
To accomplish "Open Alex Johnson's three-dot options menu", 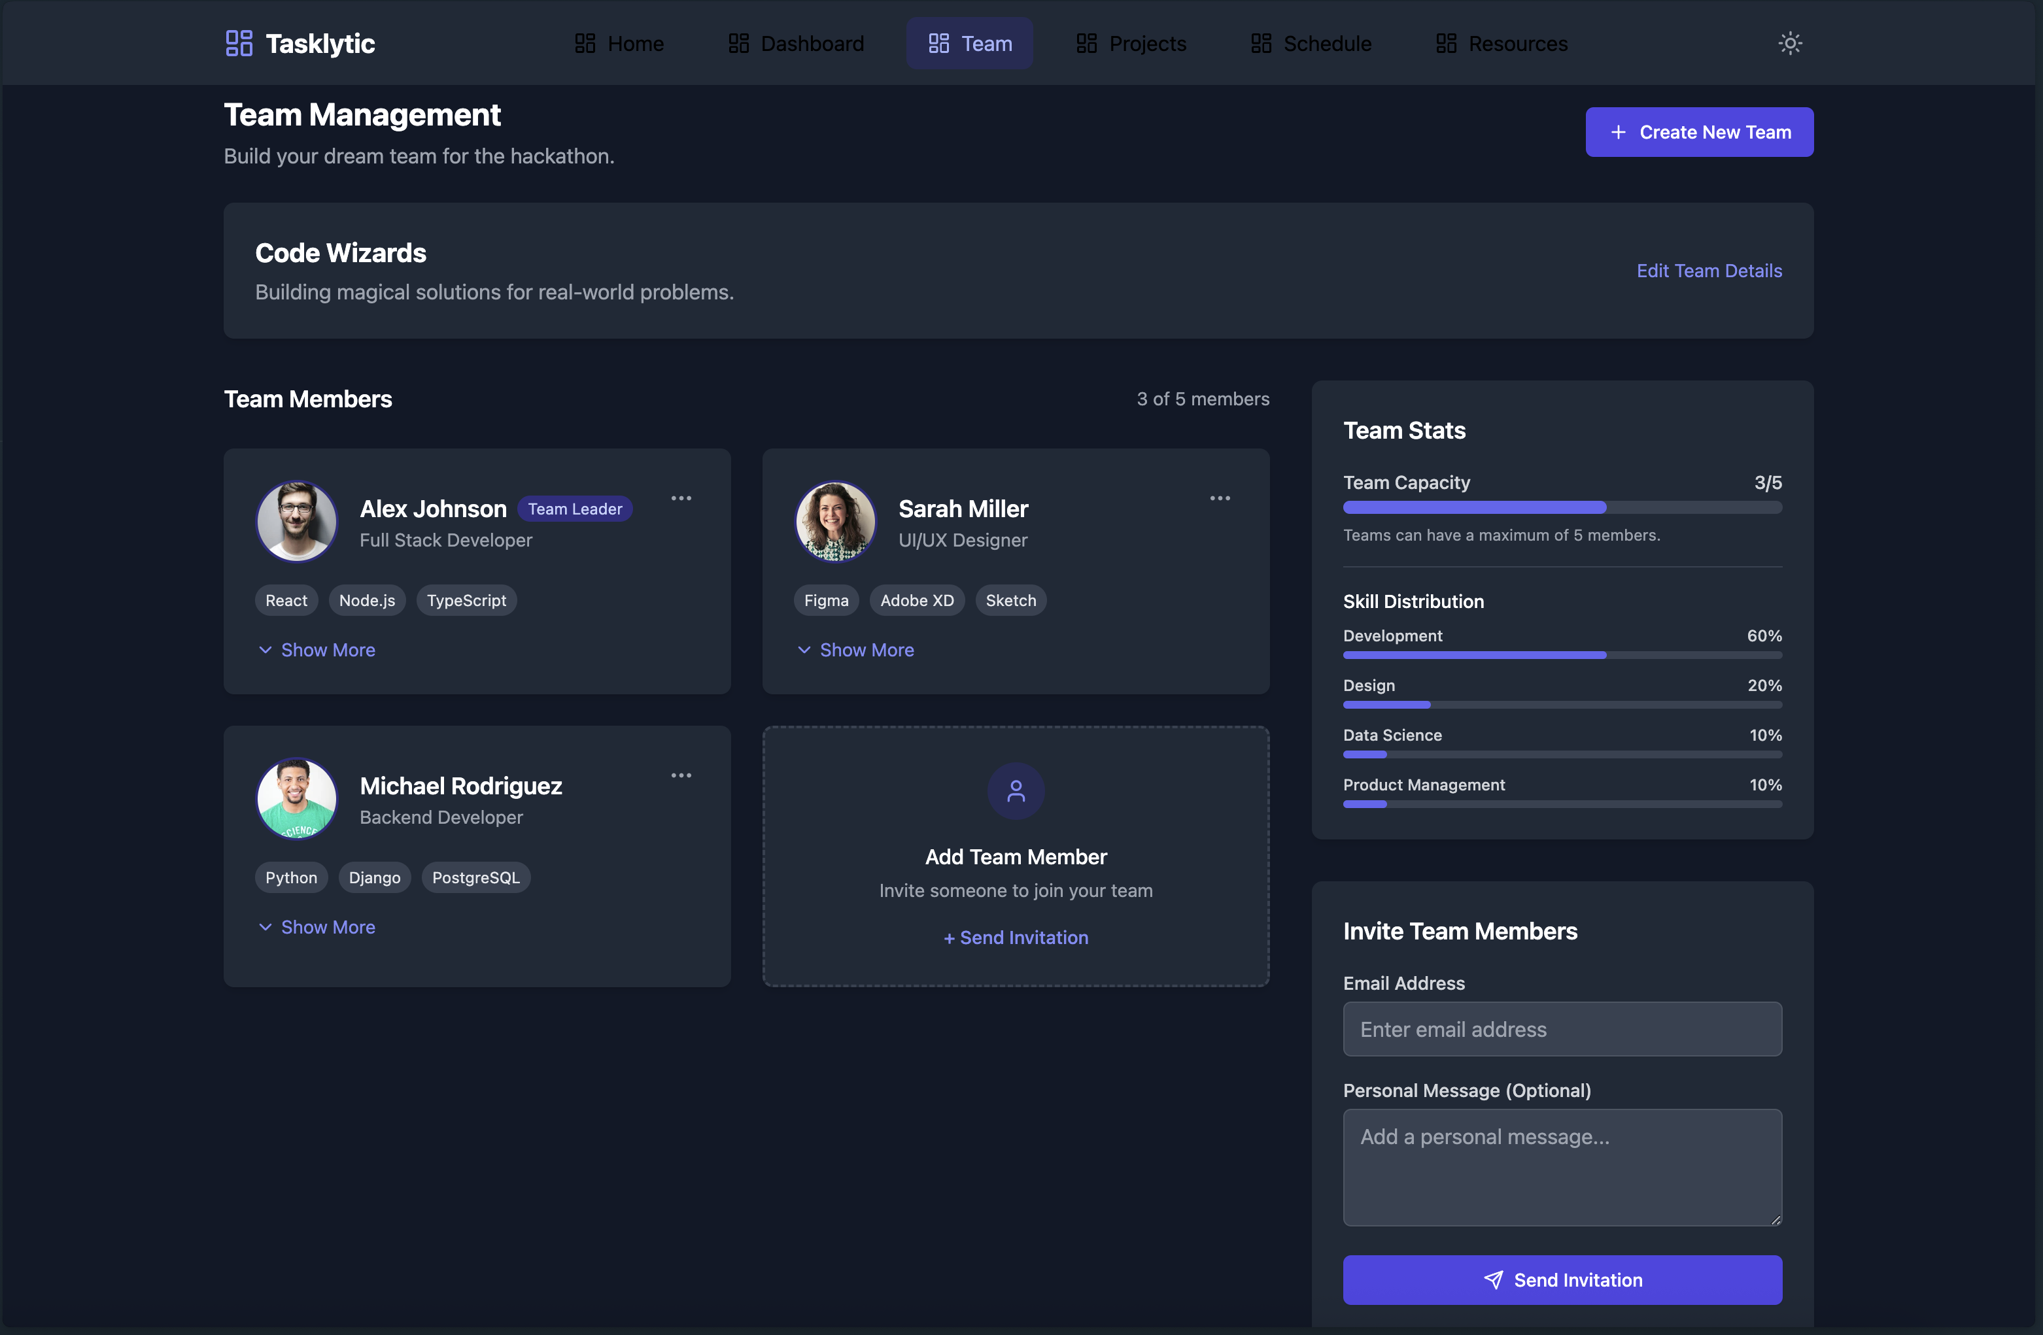I will tap(681, 498).
